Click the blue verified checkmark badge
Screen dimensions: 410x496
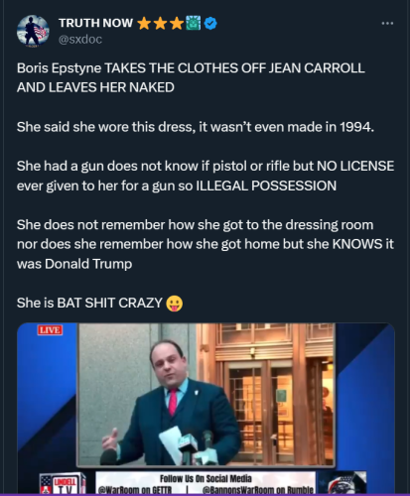tap(210, 23)
